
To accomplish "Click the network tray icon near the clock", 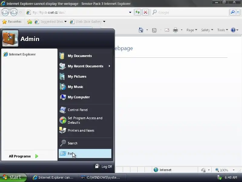I will click(x=219, y=177).
